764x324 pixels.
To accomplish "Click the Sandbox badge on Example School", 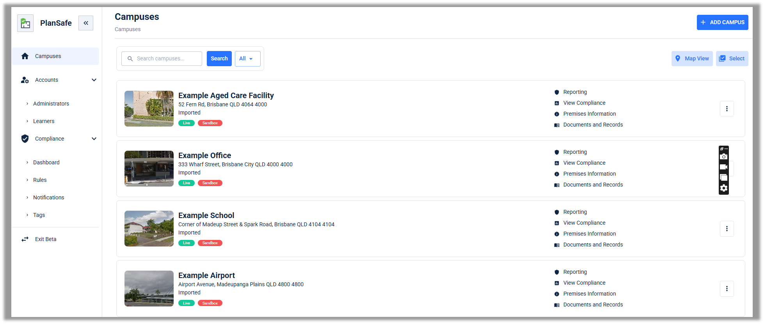I will pos(210,243).
